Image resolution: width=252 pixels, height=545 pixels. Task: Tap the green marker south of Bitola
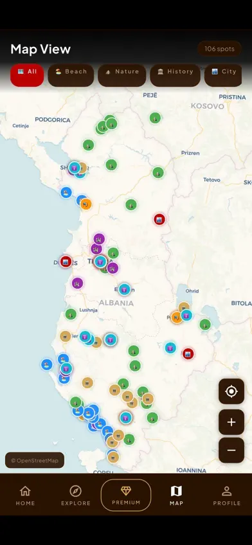205,325
